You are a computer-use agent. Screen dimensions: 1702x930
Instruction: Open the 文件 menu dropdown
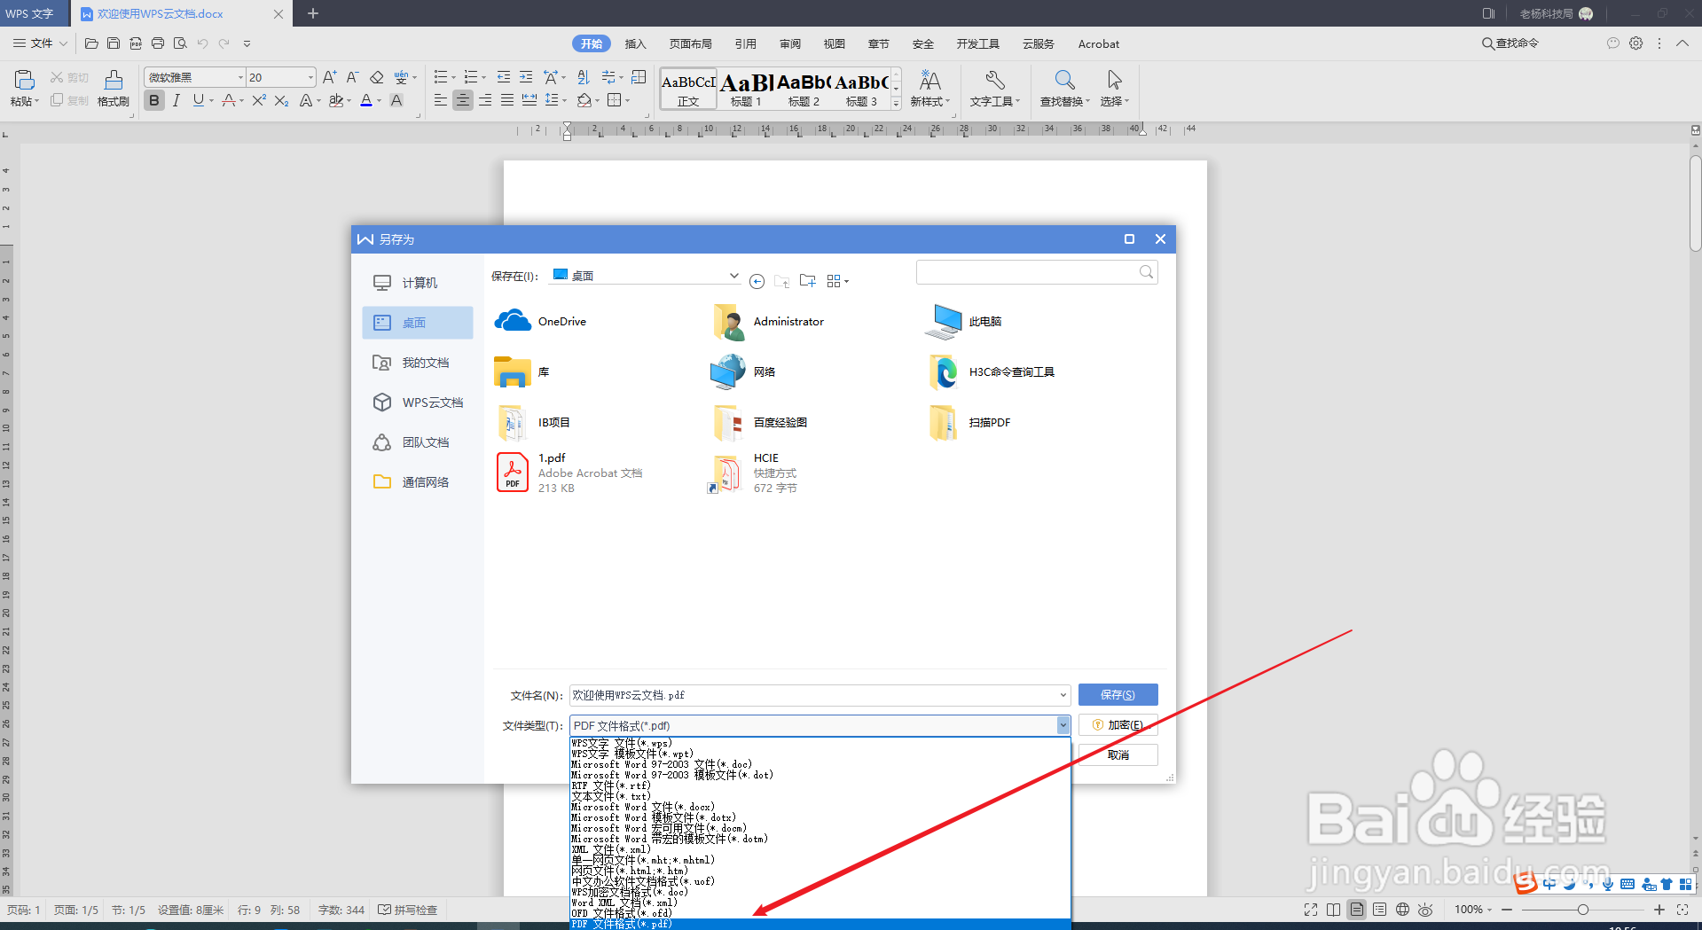click(x=41, y=43)
